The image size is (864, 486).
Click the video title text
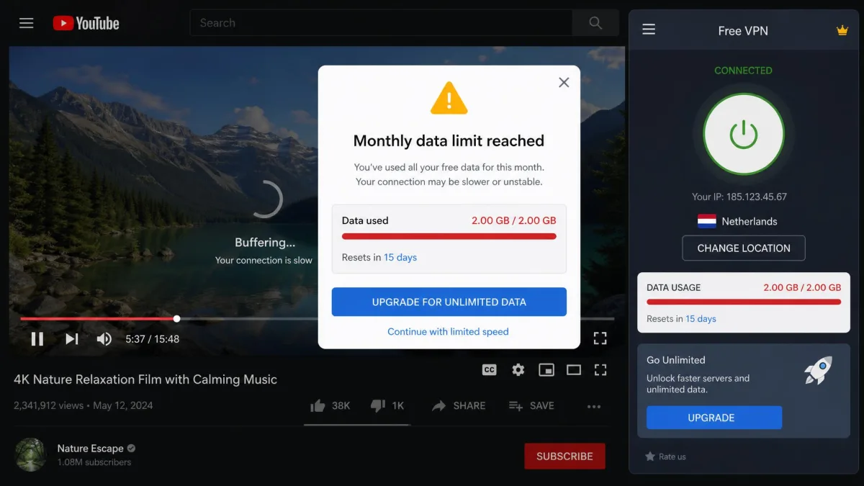coord(145,379)
